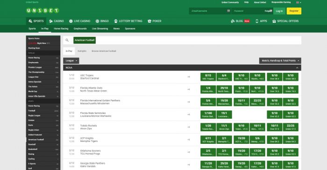This screenshot has height=170, width=327.
Task: Click the yellow Register button
Action: tap(294, 11)
